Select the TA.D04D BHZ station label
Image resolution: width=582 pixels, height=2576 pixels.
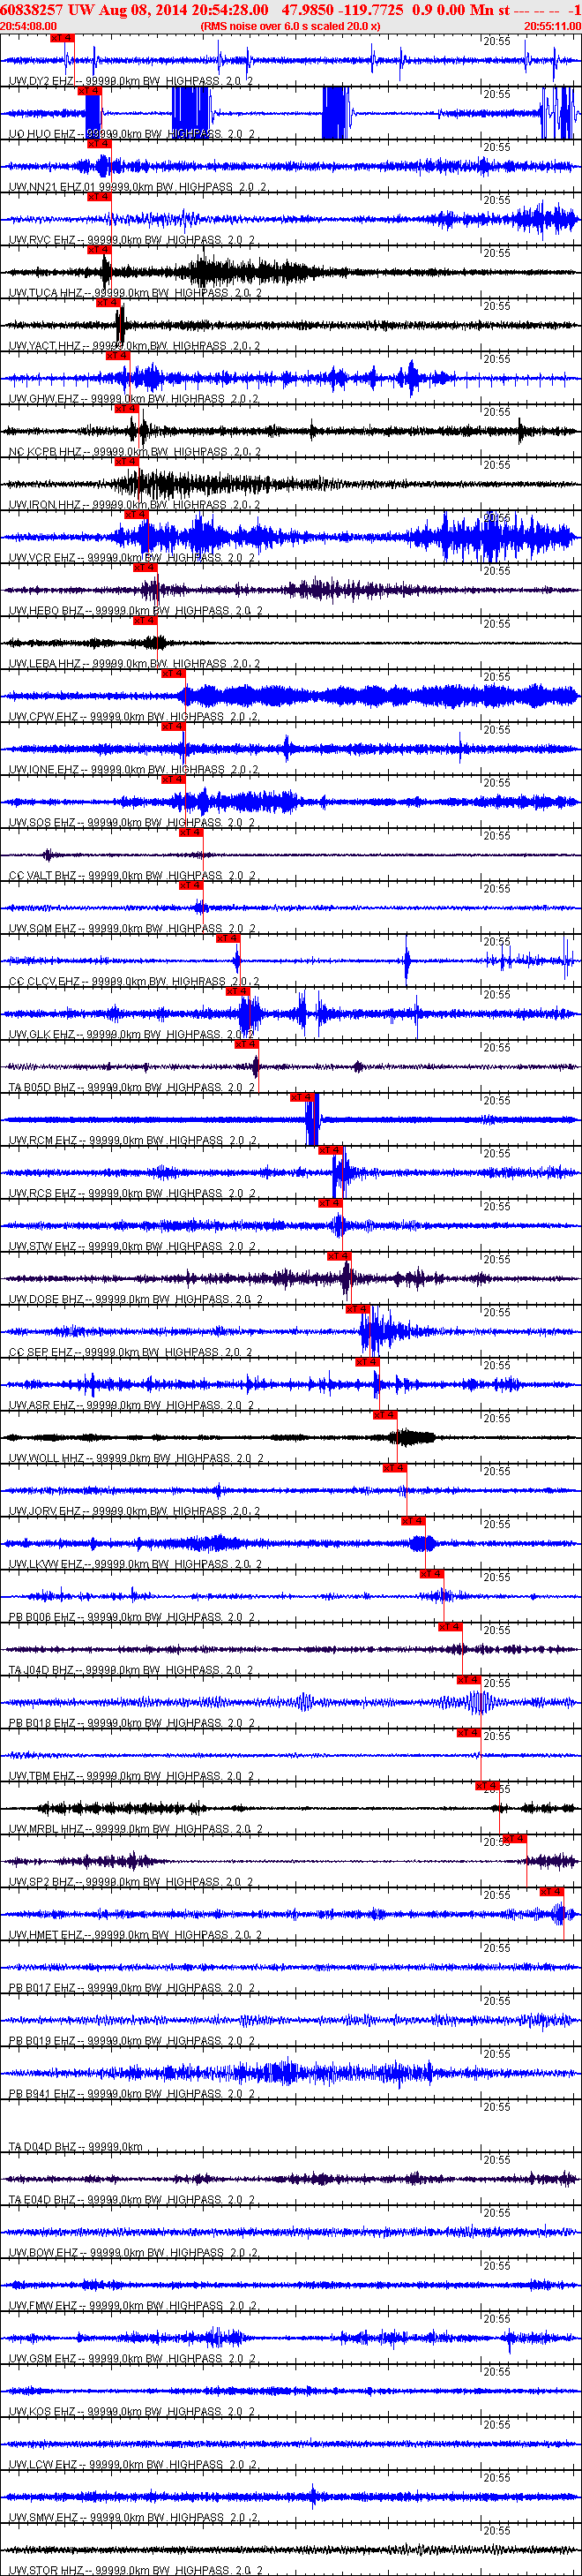76,2148
